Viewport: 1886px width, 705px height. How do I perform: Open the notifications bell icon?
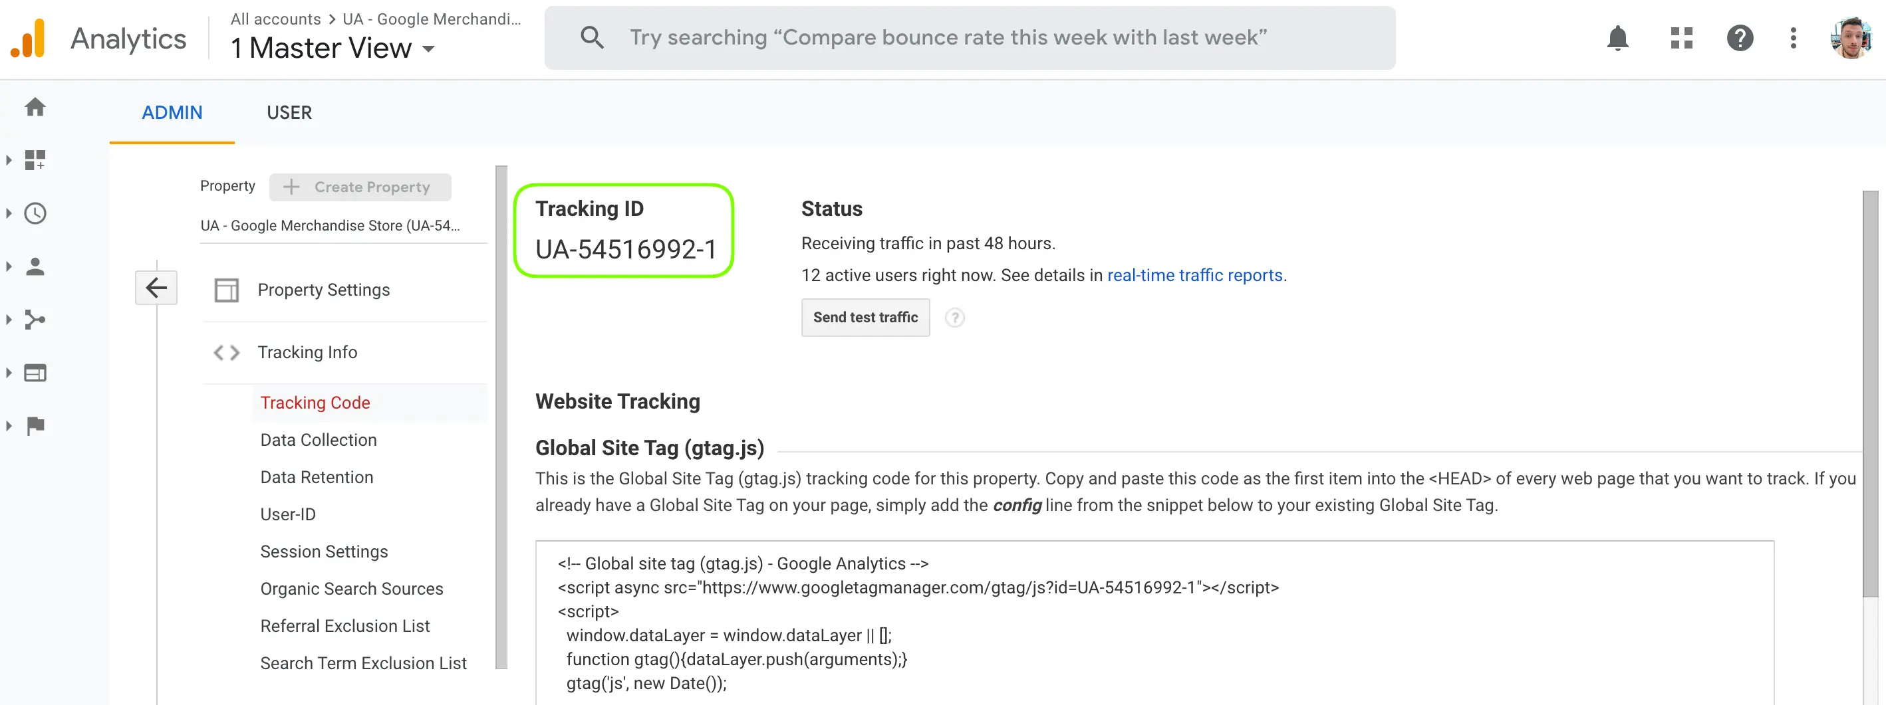[1618, 38]
